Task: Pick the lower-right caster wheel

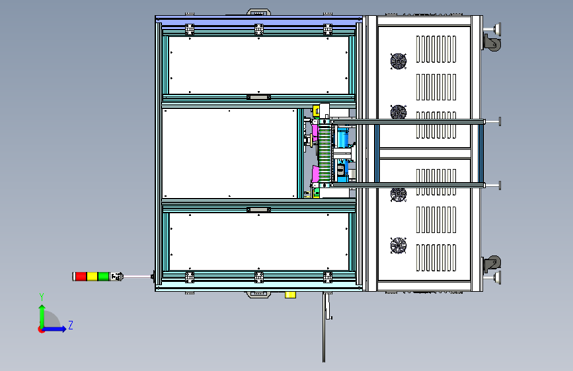Action: (x=492, y=264)
